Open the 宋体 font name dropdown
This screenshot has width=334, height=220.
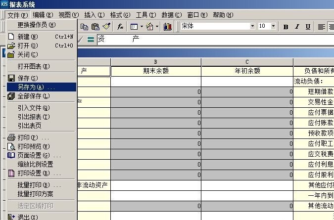pyautogui.click(x=252, y=26)
